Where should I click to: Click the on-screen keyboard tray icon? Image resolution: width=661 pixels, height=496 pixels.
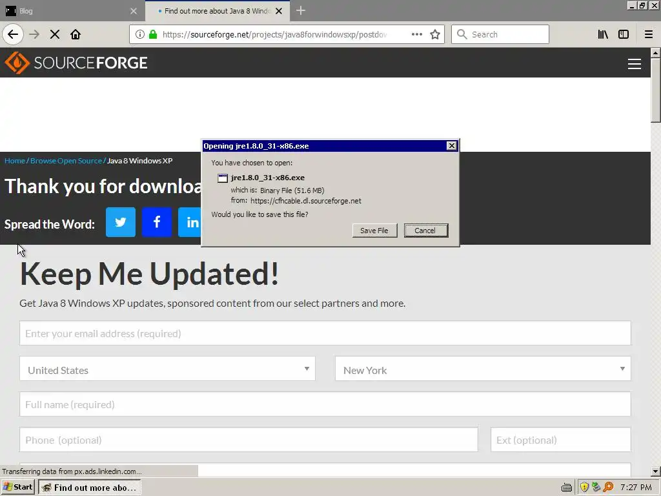567,488
